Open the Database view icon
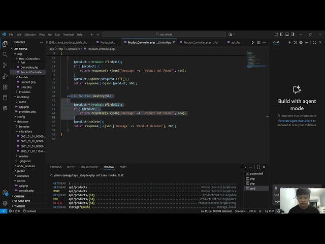The image size is (325, 244). [x=5, y=98]
